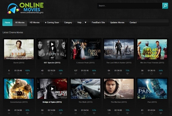Image resolution: width=172 pixels, height=116 pixels.
Task: Click the Crimson Peak poster thumbnail
Action: pyautogui.click(x=85, y=49)
